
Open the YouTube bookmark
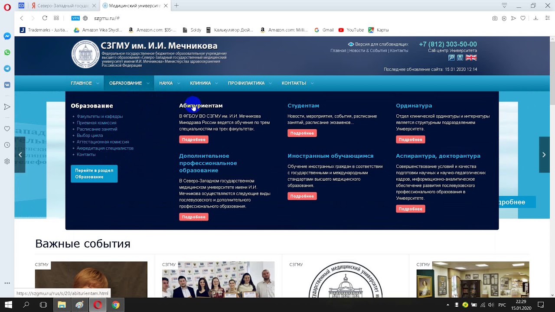[x=351, y=30]
